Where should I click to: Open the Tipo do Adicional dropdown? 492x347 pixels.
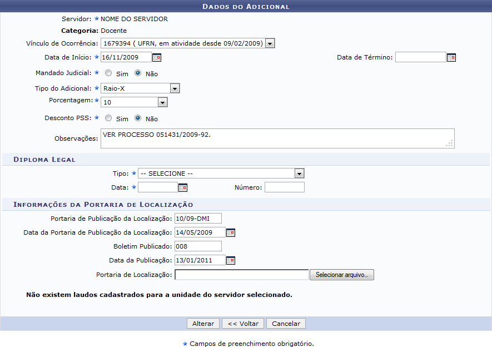coord(175,88)
